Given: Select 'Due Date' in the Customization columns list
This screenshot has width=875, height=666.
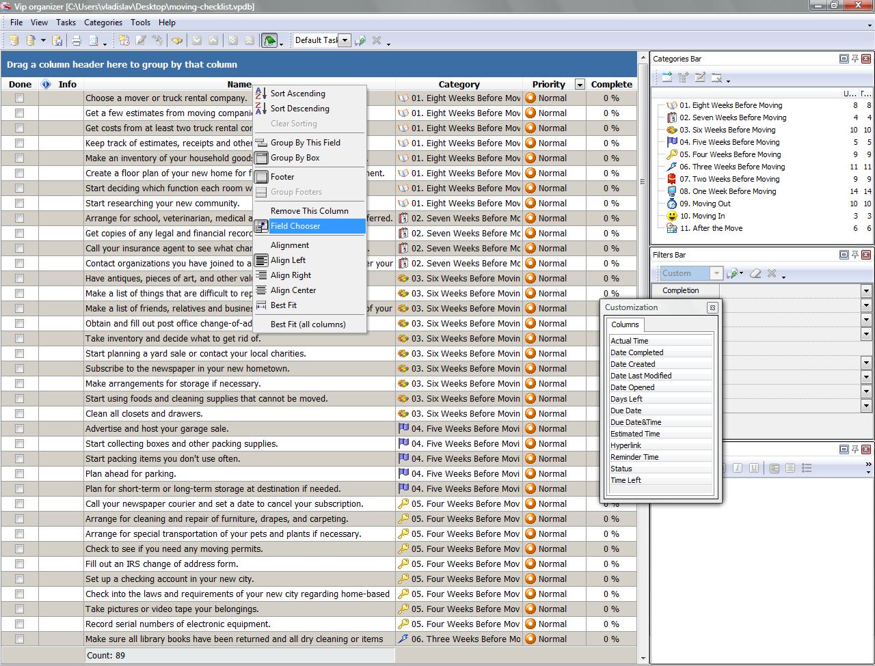Looking at the screenshot, I should (625, 411).
